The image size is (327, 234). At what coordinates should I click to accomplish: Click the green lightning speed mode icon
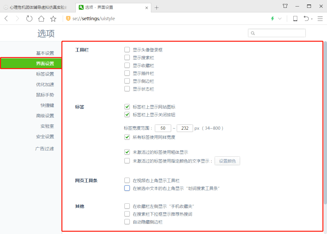click(x=272, y=19)
